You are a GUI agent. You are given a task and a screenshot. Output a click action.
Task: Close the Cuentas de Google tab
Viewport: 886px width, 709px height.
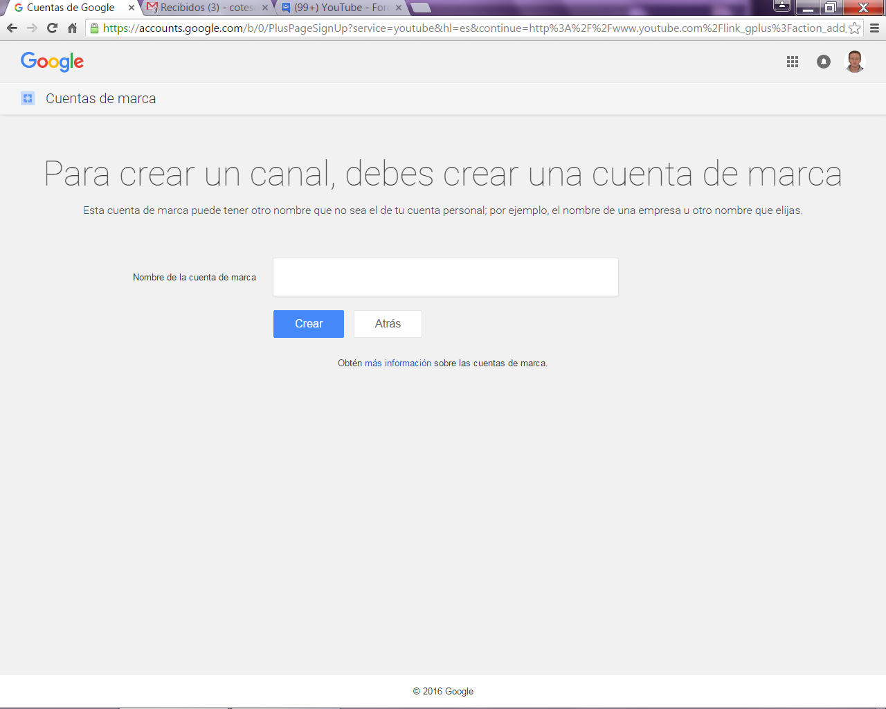click(x=132, y=8)
